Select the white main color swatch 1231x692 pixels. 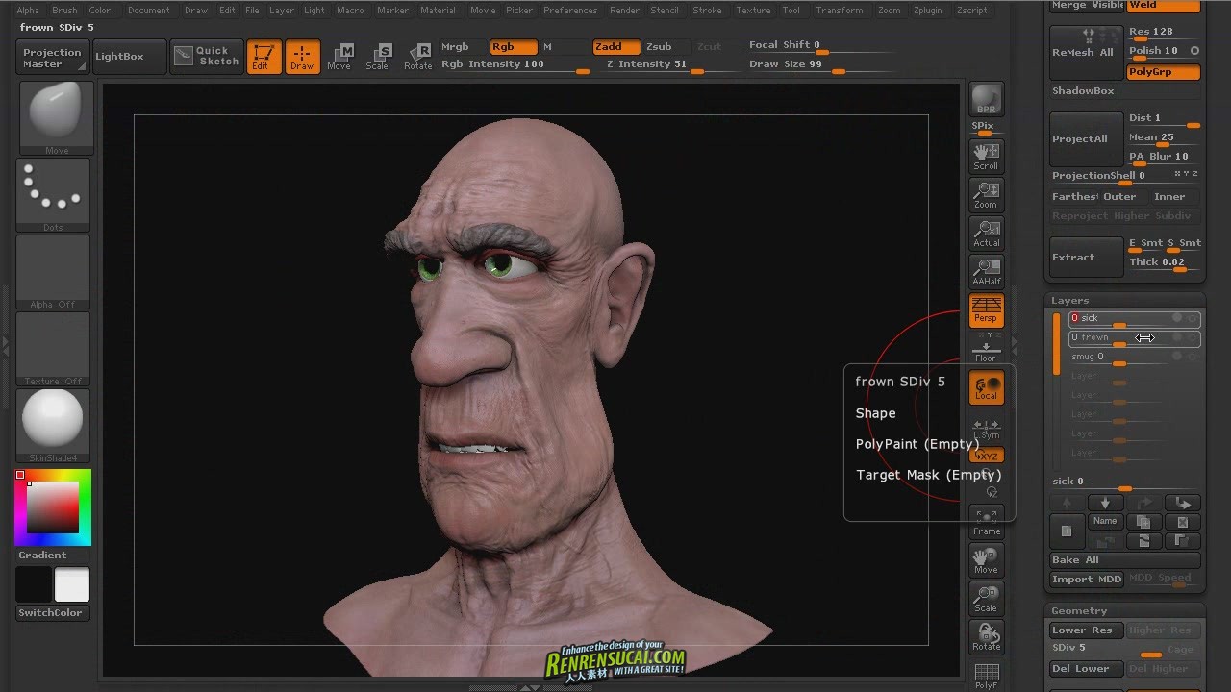point(72,584)
